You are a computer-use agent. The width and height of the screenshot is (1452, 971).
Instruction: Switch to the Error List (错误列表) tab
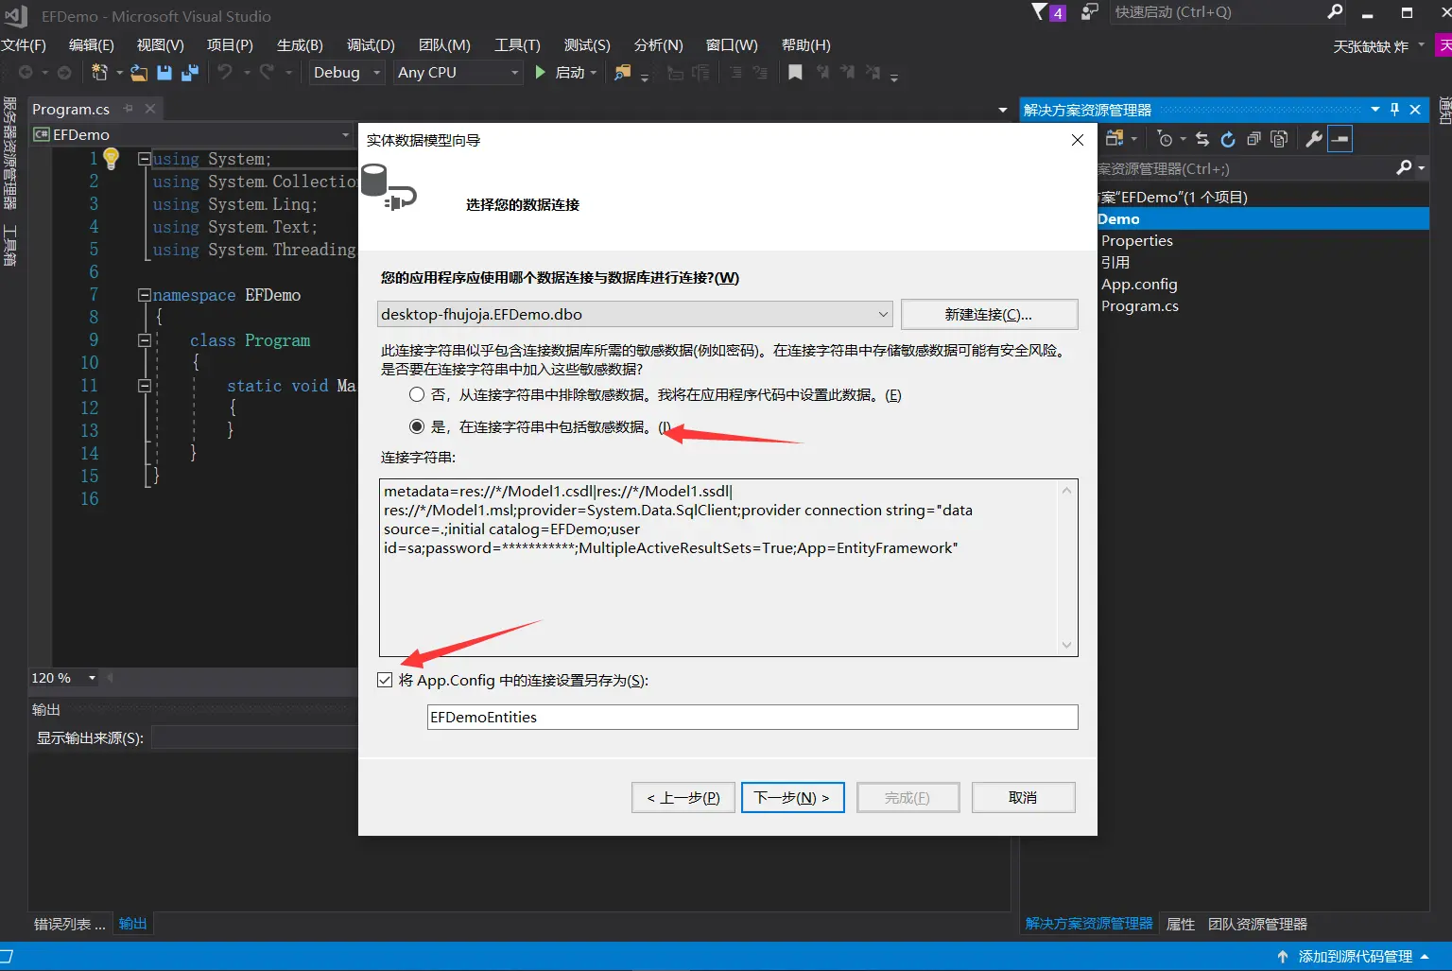69,924
